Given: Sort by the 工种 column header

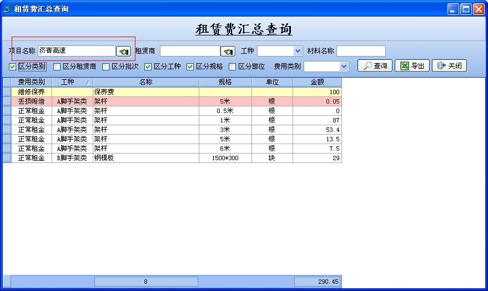Looking at the screenshot, I should click(72, 82).
